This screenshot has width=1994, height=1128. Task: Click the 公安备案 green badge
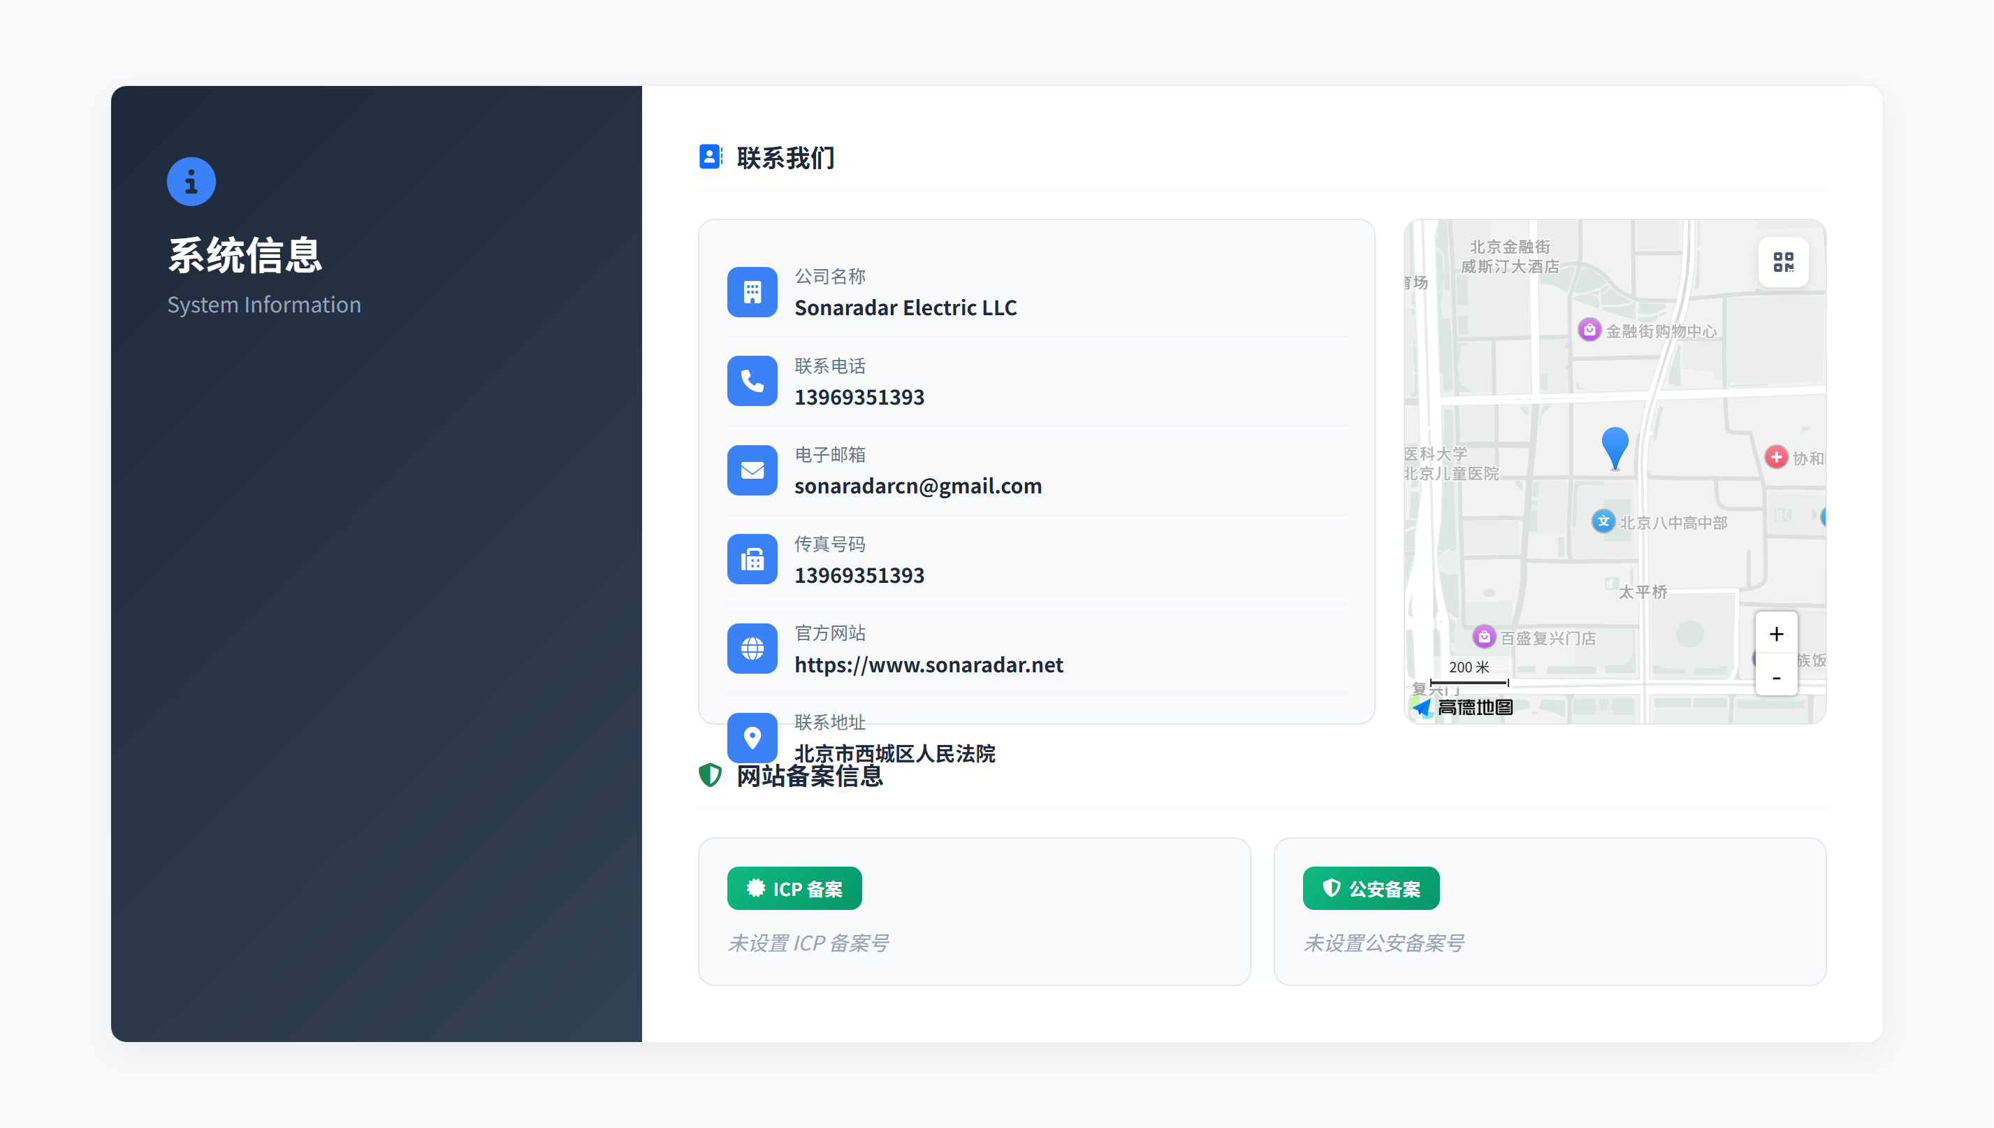point(1370,888)
